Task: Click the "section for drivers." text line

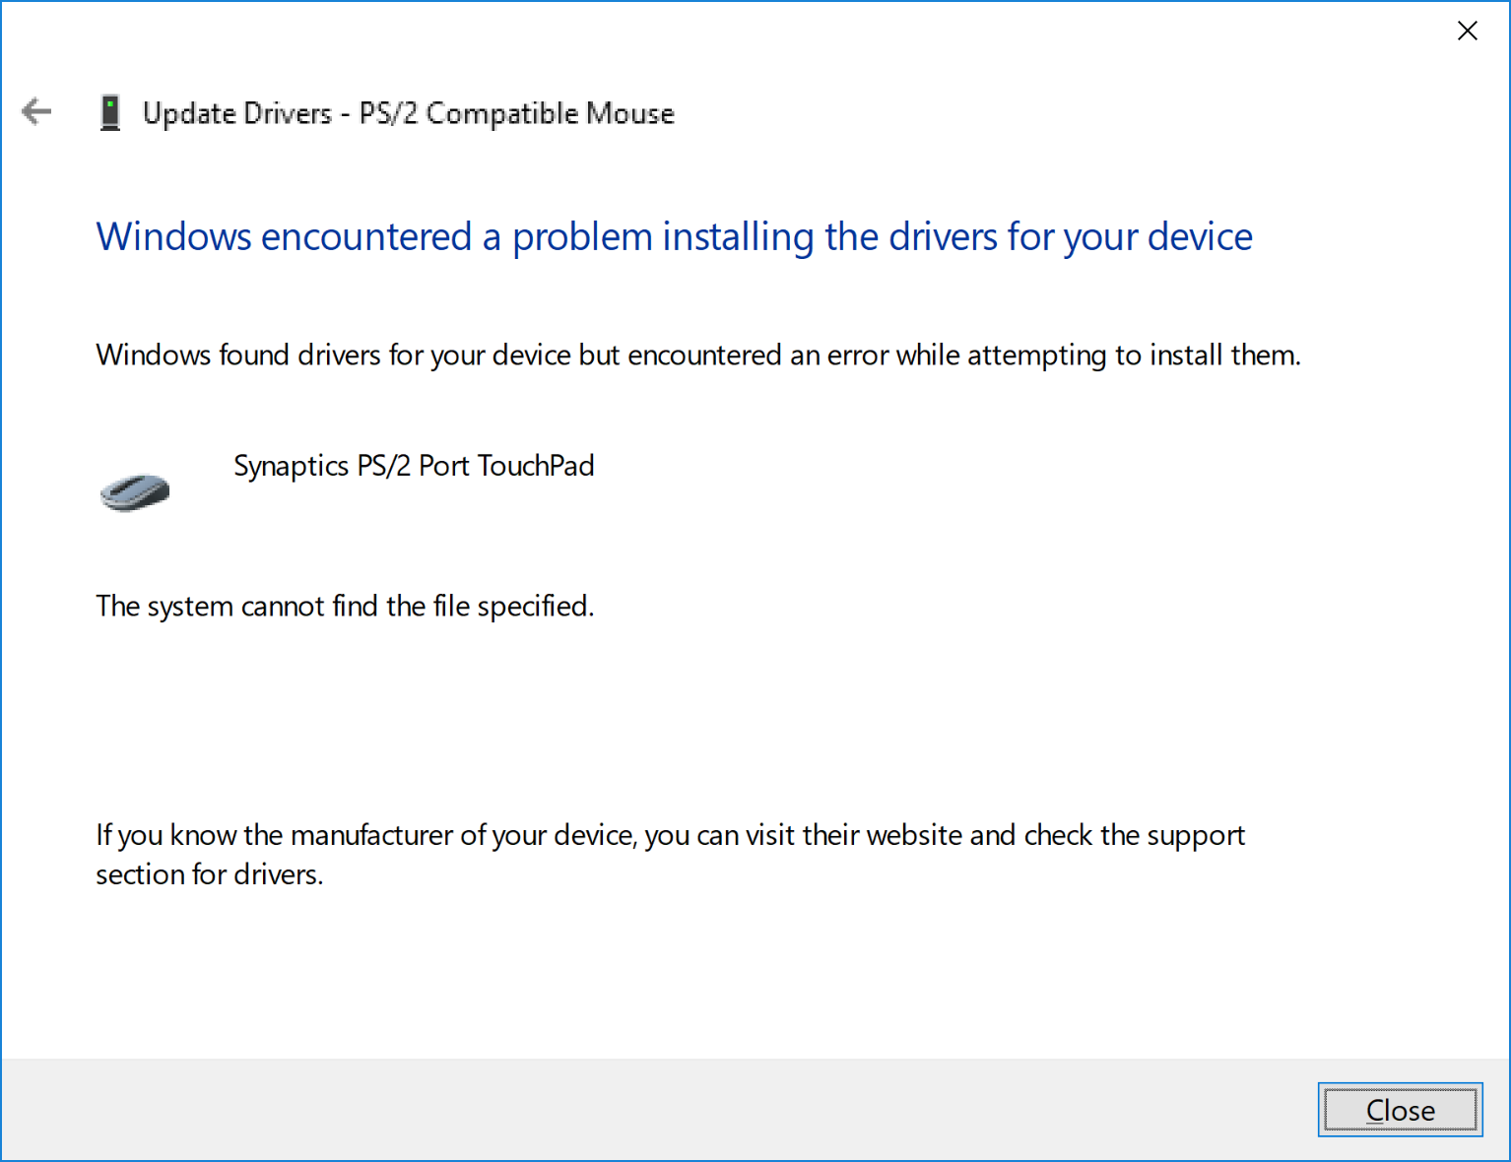Action: (209, 874)
